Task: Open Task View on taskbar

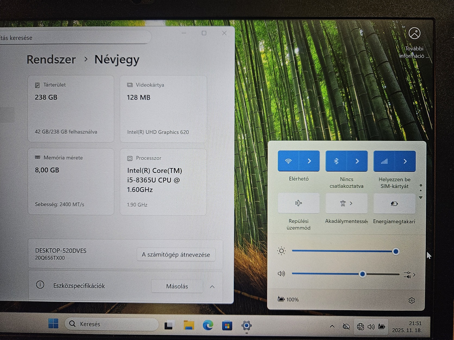Action: click(169, 325)
